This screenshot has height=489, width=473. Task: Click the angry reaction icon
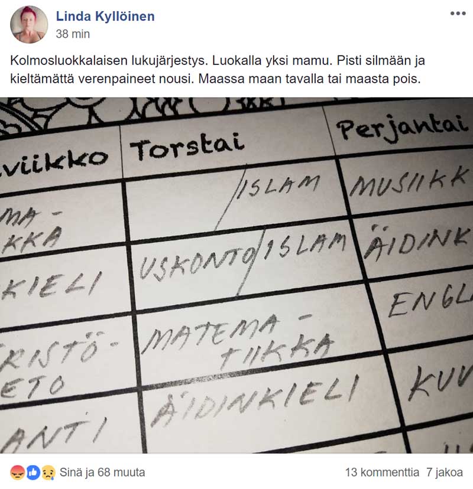(17, 472)
